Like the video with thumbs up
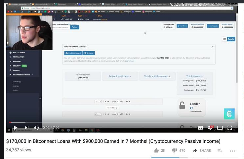This screenshot has height=159, width=244. tap(156, 150)
